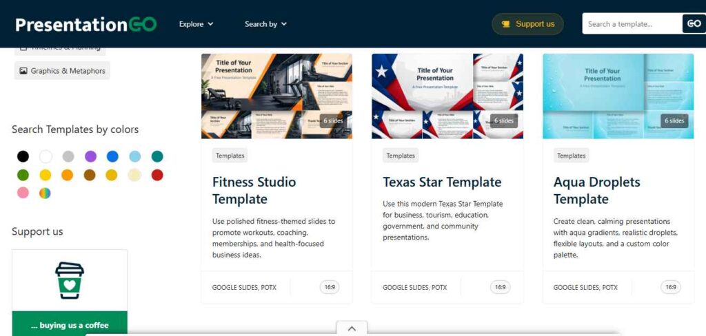Viewport: 706px width, 336px height.
Task: Click the Fitness Studio description text
Action: click(x=274, y=238)
